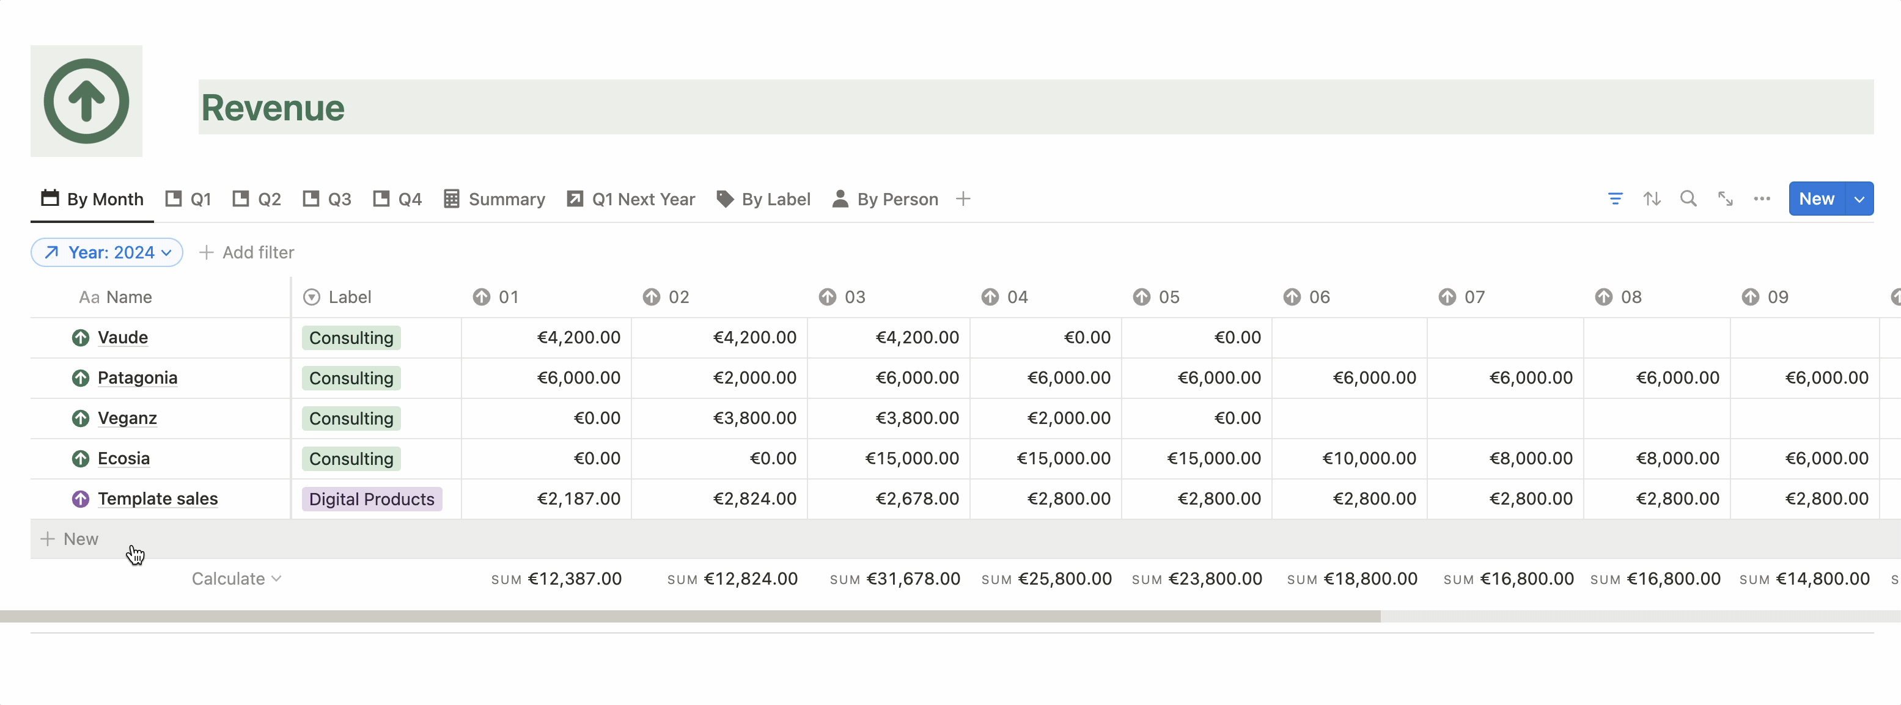The height and width of the screenshot is (705, 1901).
Task: Click the Ecosia row page icon
Action: coord(81,459)
